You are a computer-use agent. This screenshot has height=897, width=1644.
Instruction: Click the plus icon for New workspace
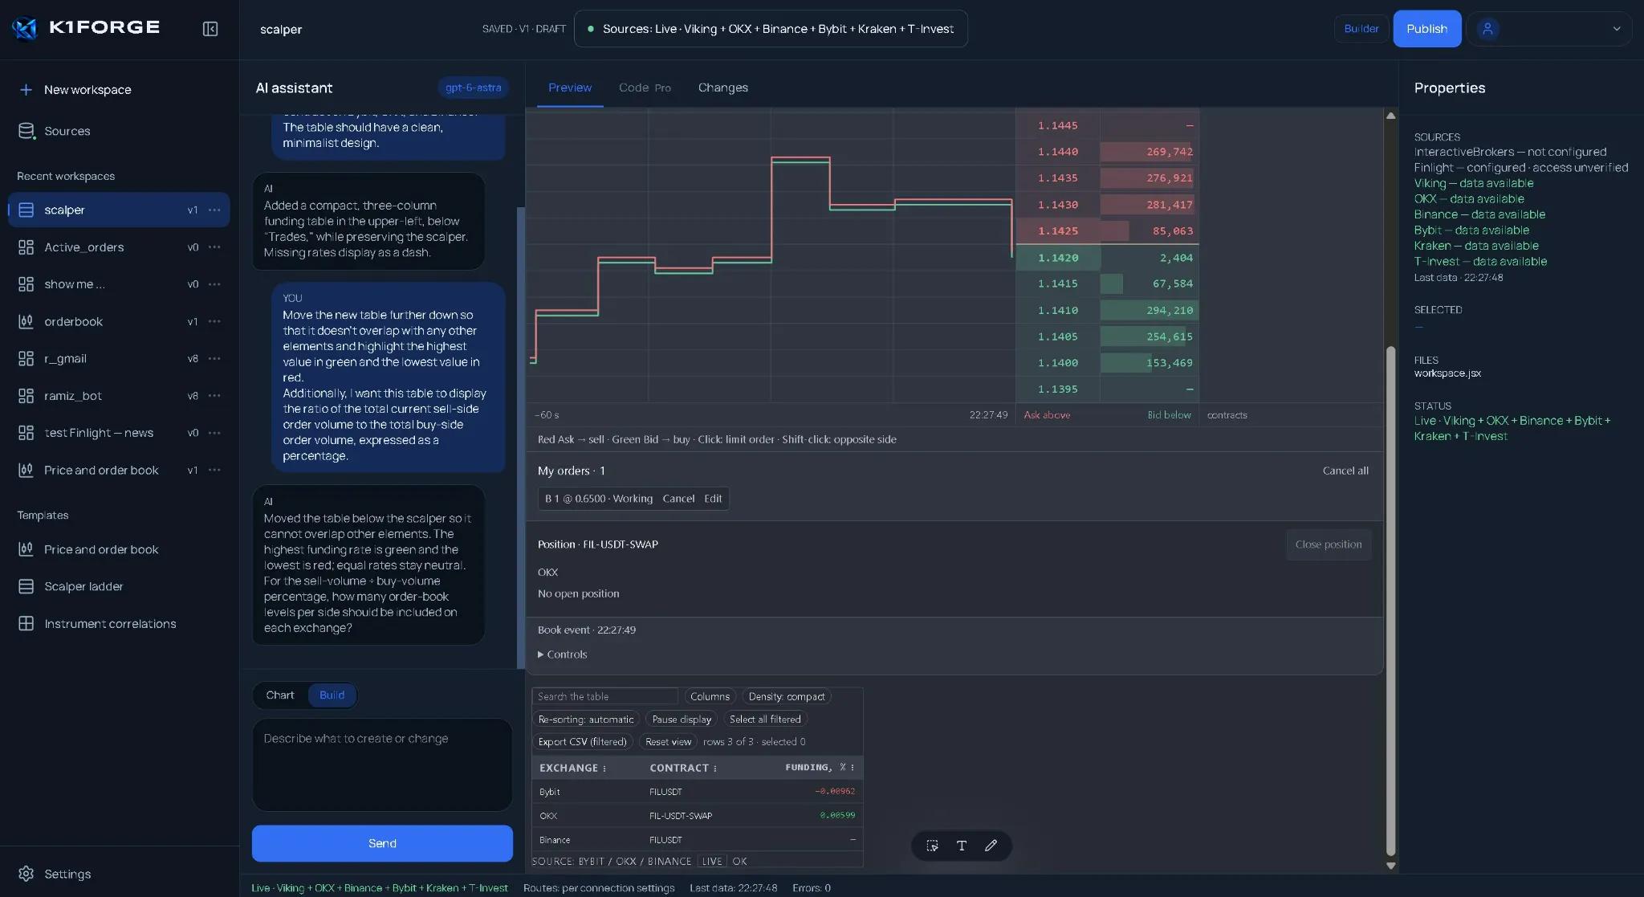(x=26, y=90)
